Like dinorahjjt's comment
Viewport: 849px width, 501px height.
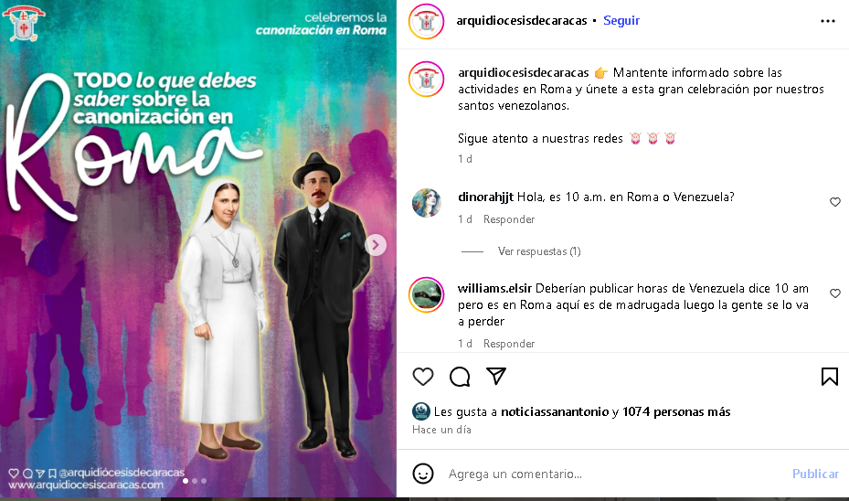(835, 202)
